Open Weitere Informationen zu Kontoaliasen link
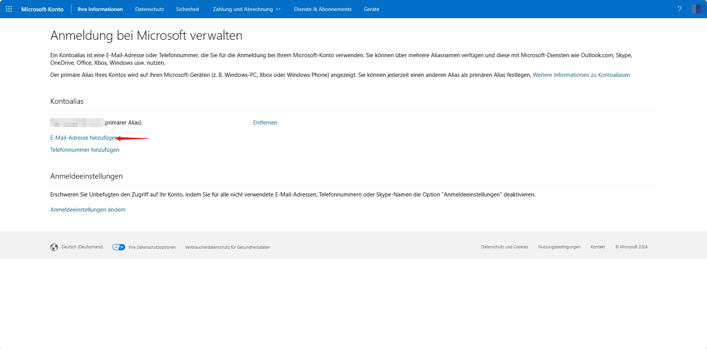This screenshot has height=349, width=707. pyautogui.click(x=582, y=75)
